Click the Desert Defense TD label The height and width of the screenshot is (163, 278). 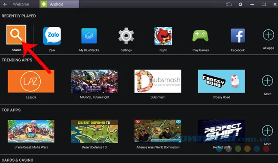coord(95,147)
